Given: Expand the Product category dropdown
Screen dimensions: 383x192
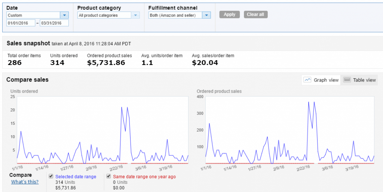Looking at the screenshot, I should [x=108, y=15].
